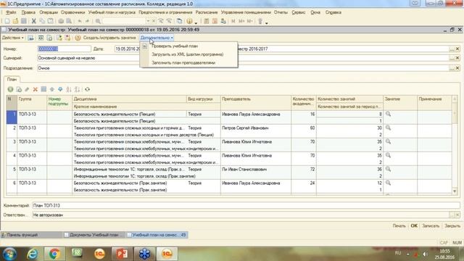Open search combo box dropdown arrow in toolbar
The height and width of the screenshot is (261, 464).
tap(148, 21)
